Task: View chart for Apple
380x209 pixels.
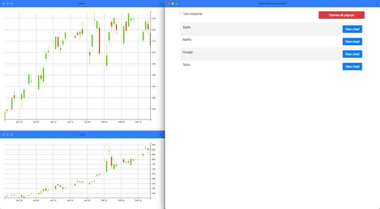Action: (x=352, y=29)
